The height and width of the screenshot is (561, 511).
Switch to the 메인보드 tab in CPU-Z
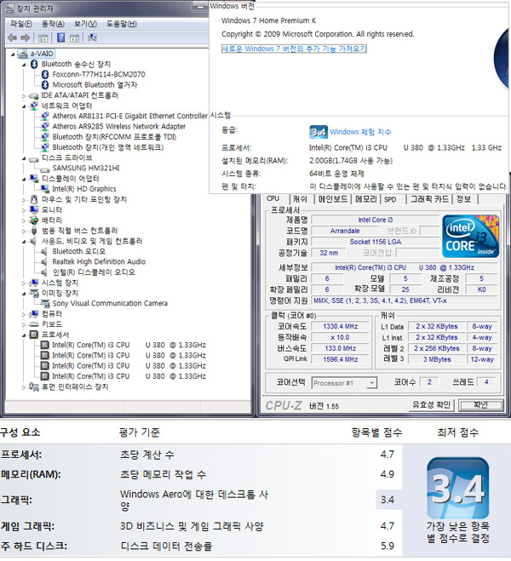[x=333, y=199]
